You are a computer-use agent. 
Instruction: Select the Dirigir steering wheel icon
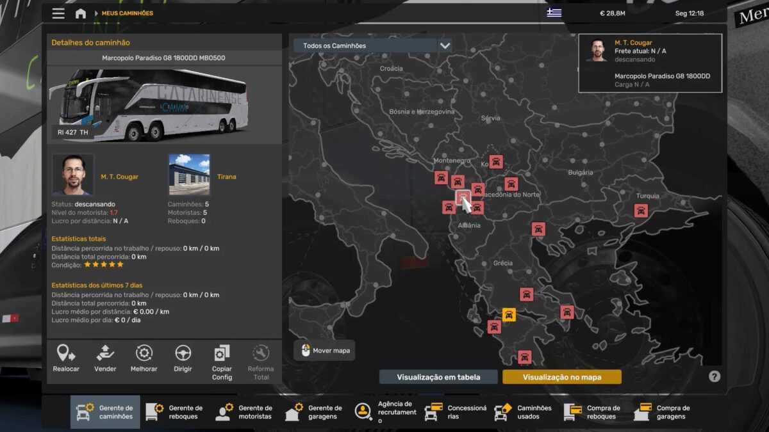click(x=183, y=353)
